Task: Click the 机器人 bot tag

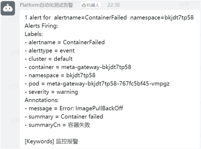Action: point(90,5)
